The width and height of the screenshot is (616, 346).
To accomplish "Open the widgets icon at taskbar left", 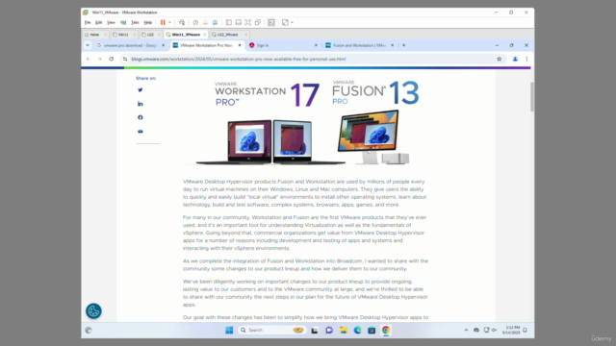I will (89, 331).
